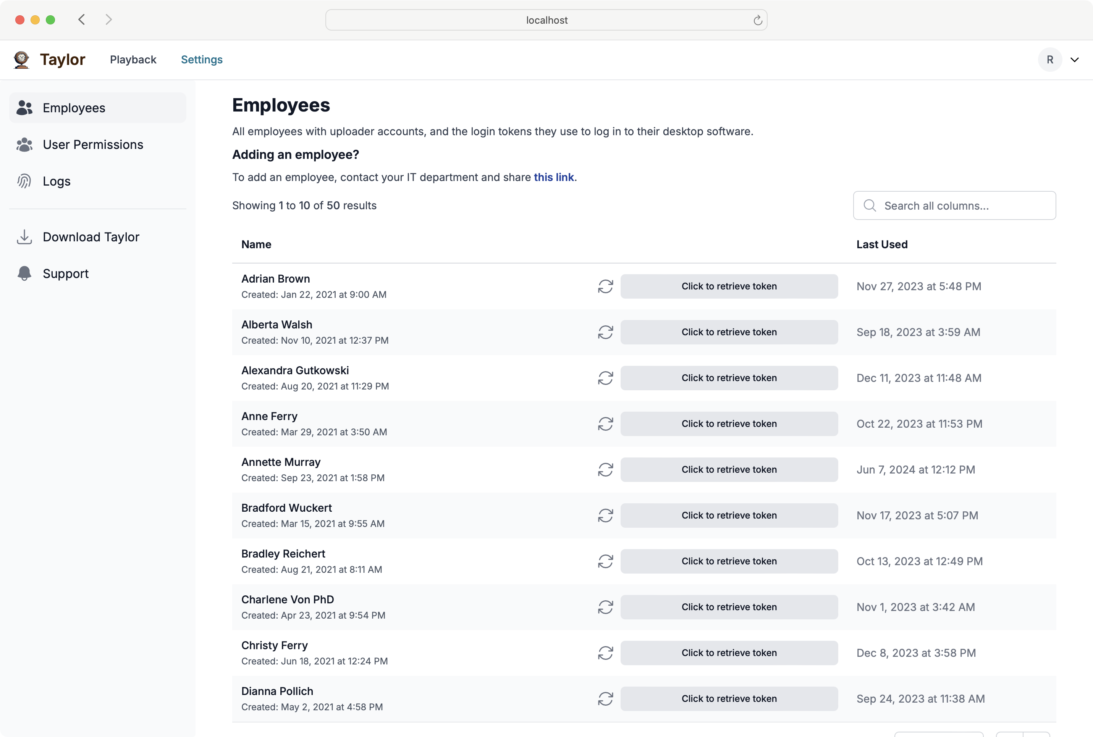This screenshot has height=737, width=1093.
Task: Click refresh icon beside Annette Murray
Action: coord(605,470)
